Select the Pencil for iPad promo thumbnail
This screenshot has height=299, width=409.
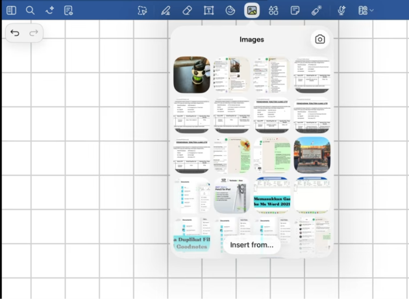pos(232,195)
